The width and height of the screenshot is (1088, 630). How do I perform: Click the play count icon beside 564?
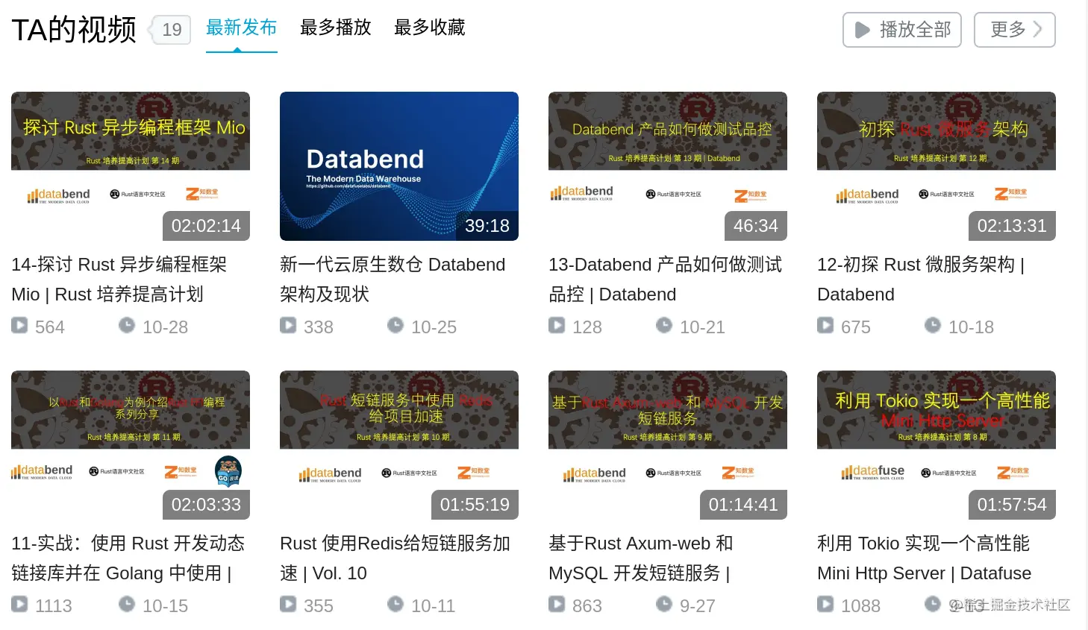pyautogui.click(x=19, y=325)
